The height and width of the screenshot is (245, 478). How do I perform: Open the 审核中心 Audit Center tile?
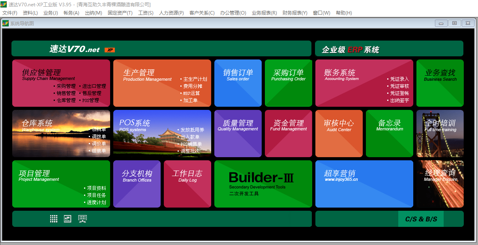click(339, 134)
